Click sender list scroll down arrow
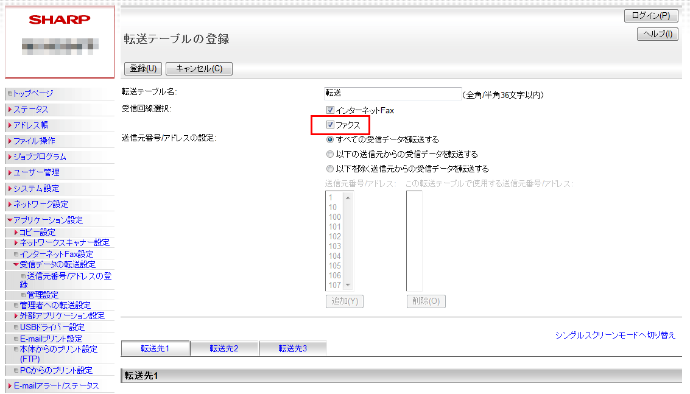The width and height of the screenshot is (690, 394). tap(348, 285)
